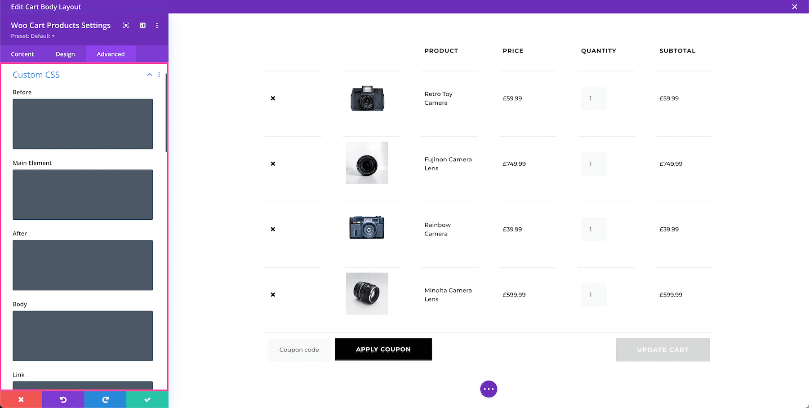Open the Custom CSS section options menu
The width and height of the screenshot is (809, 408).
point(159,75)
